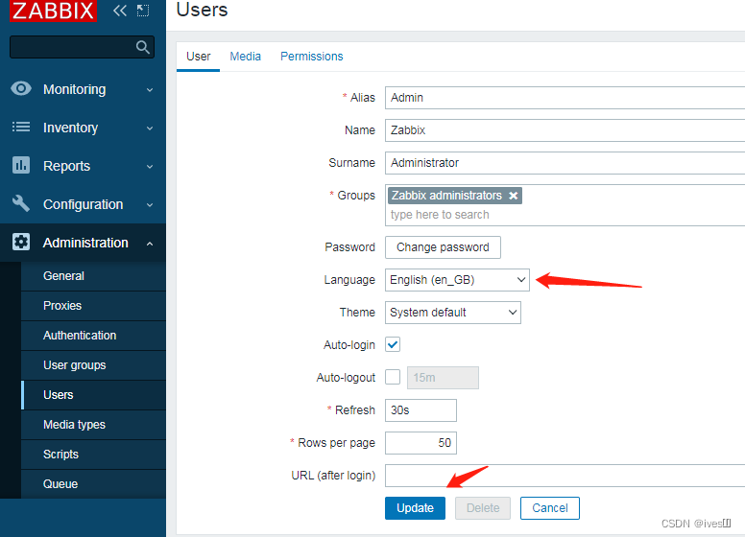This screenshot has width=745, height=537.
Task: Click the Reports menu label
Action: 66,166
